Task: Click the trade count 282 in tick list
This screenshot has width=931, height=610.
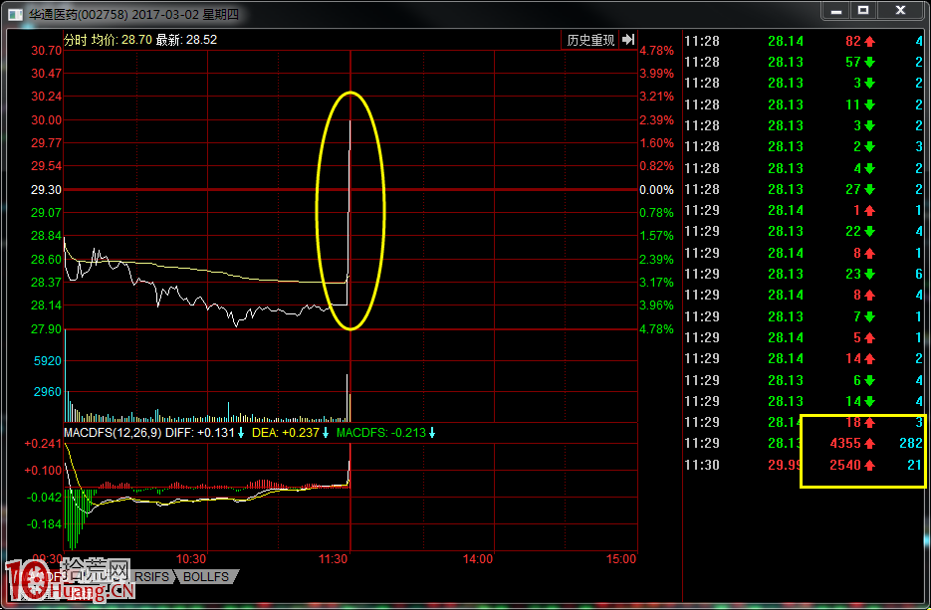Action: click(911, 443)
